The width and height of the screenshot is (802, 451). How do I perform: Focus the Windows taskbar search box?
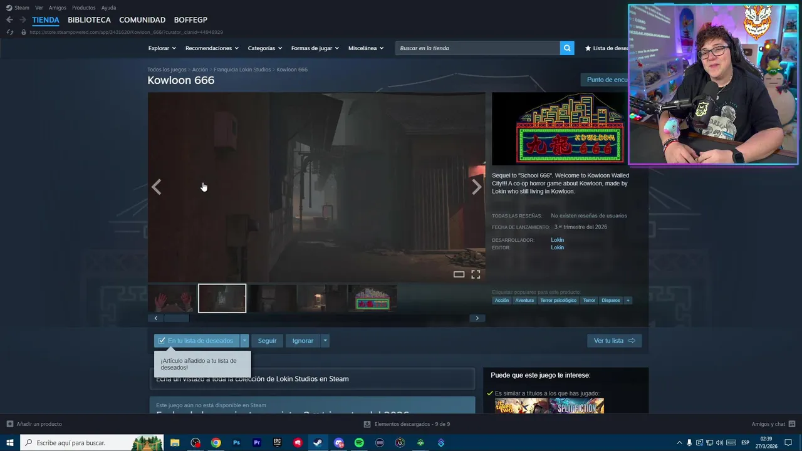point(92,443)
